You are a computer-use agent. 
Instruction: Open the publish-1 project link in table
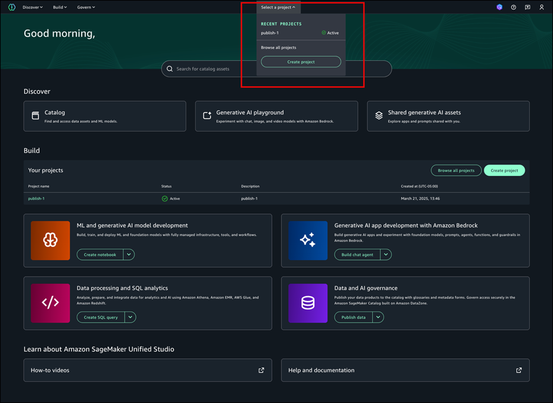[x=36, y=199]
